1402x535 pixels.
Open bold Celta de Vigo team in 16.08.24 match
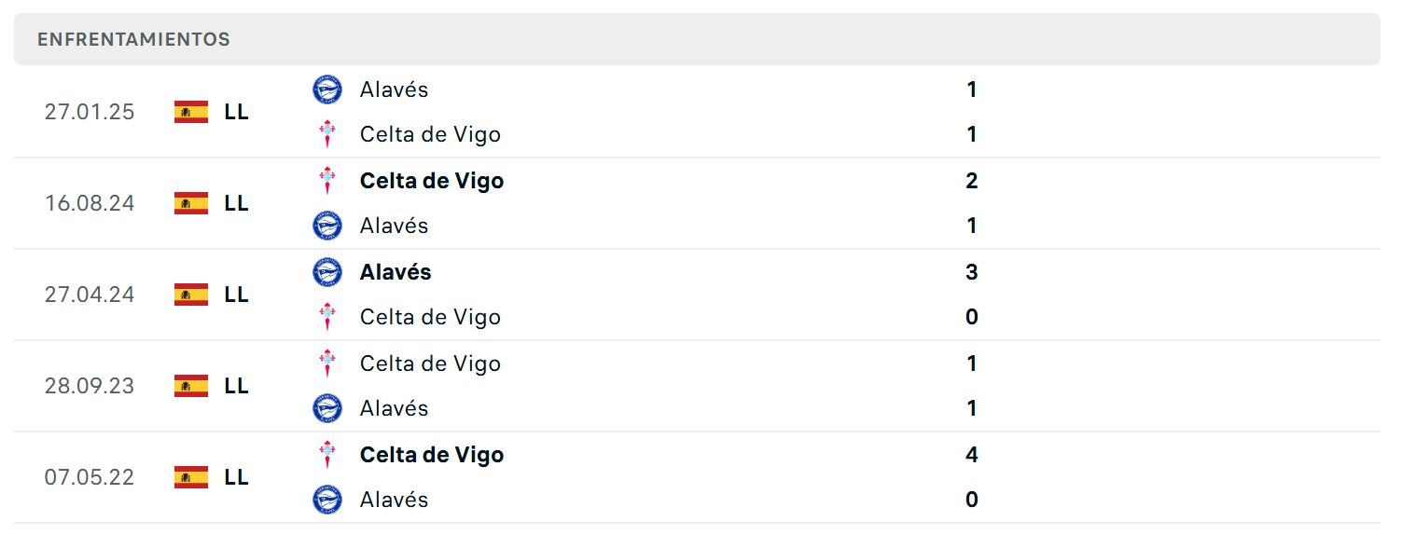[432, 181]
